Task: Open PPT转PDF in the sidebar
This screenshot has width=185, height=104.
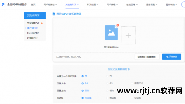Action: coord(32,38)
